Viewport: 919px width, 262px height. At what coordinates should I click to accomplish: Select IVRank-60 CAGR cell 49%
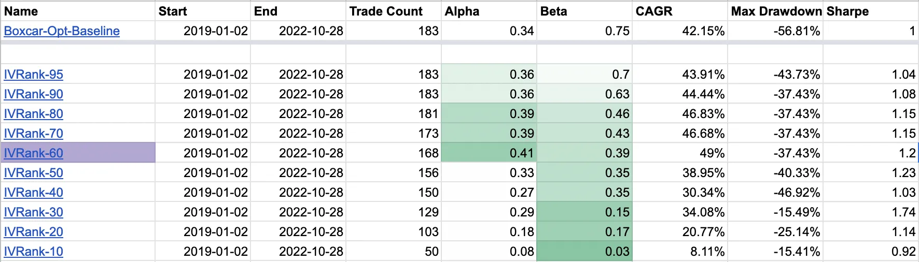pos(680,153)
